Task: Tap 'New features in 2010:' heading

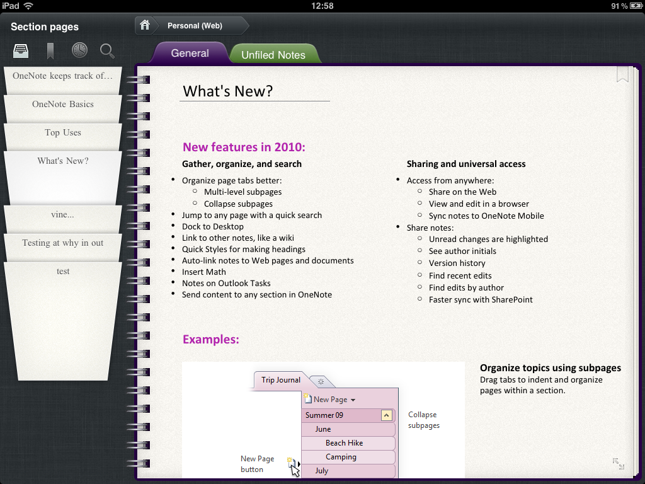Action: pos(244,147)
